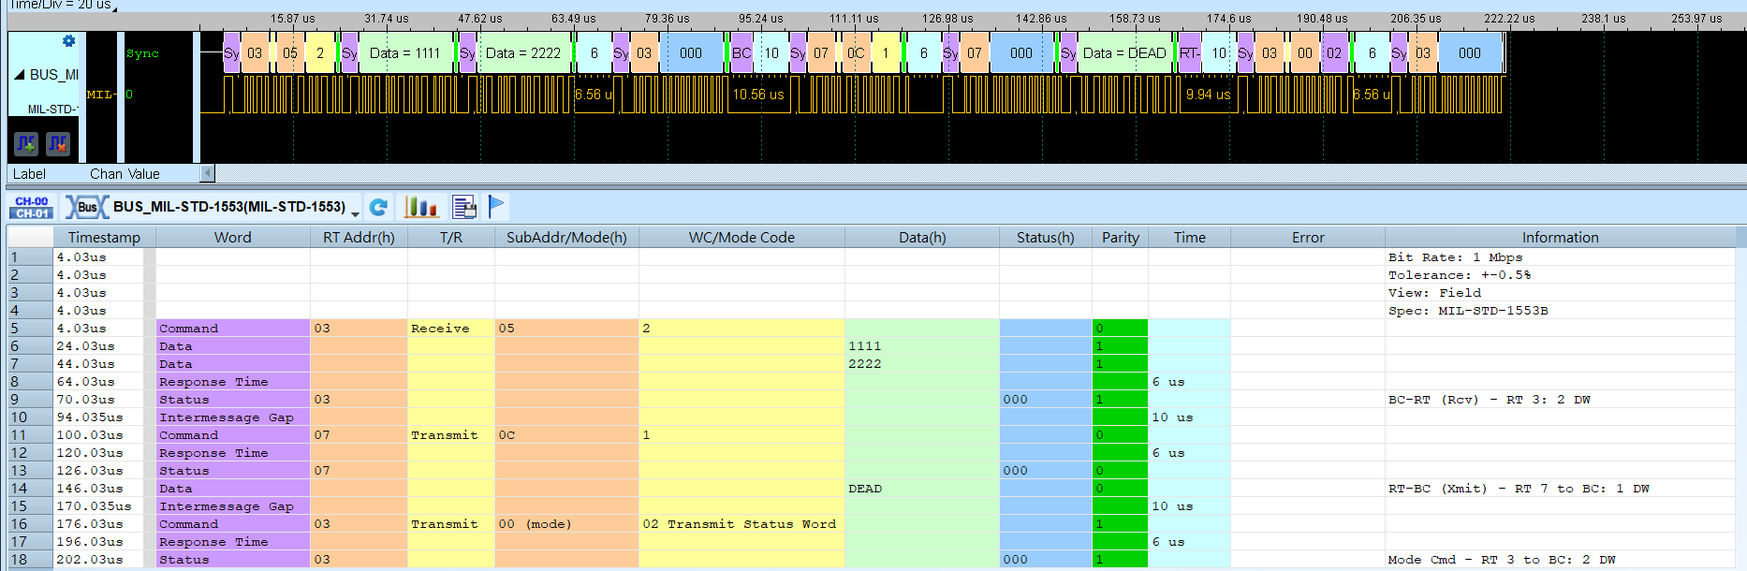Screen dimensions: 1747x571
Task: Click the CH-00 CH-01 channel icon
Action: tap(32, 207)
